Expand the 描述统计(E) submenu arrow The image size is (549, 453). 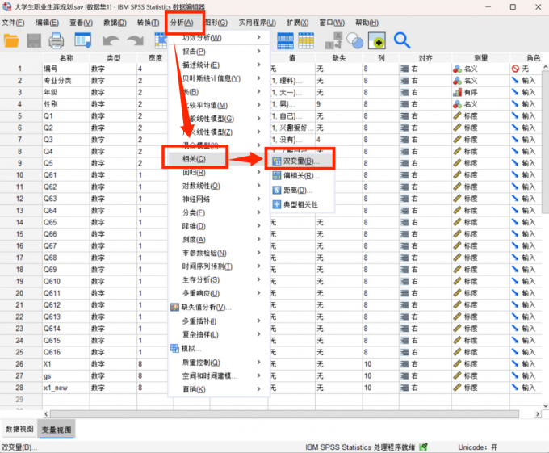(x=258, y=65)
